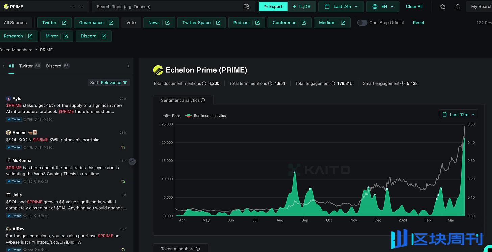Collapse the feed panel with double-arrow button
The image size is (492, 252).
coord(132,161)
